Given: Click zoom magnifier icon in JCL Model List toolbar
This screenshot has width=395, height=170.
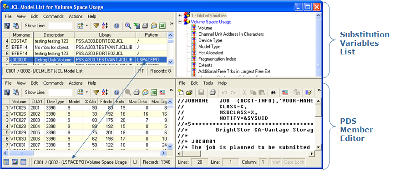Looking at the screenshot, I should tap(128, 25).
